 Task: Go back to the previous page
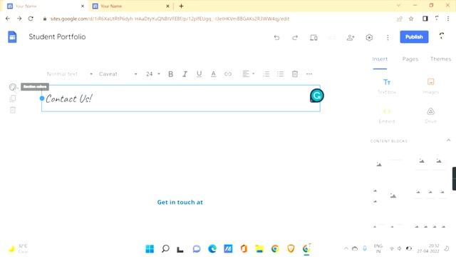point(8,19)
